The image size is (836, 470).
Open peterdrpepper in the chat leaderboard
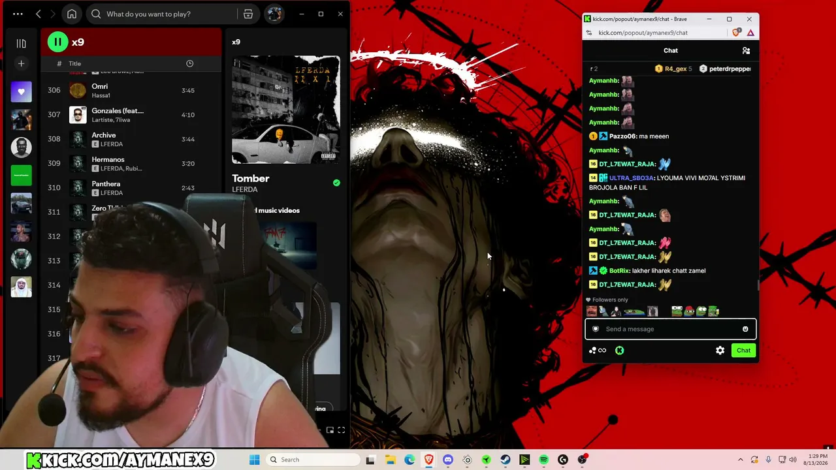(725, 69)
